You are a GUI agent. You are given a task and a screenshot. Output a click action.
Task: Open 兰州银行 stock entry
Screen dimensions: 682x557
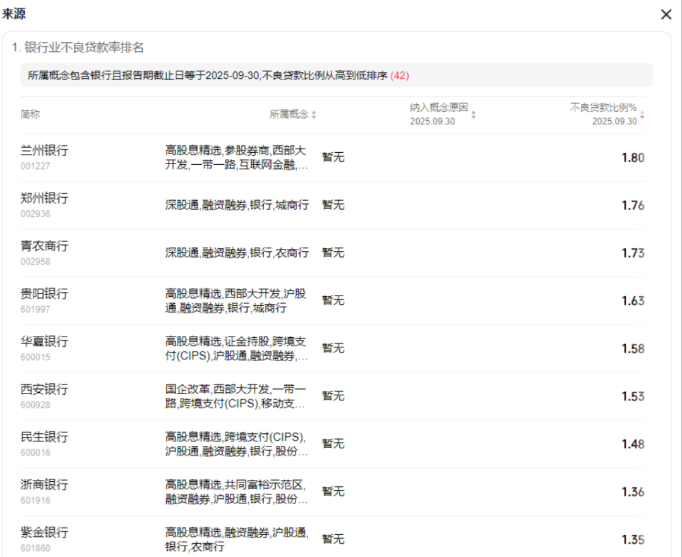pos(44,150)
